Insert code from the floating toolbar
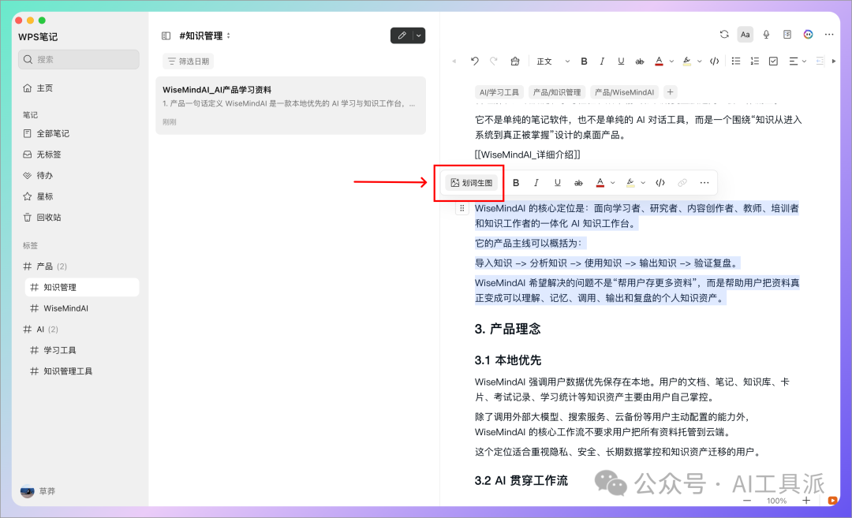This screenshot has height=518, width=852. point(660,183)
